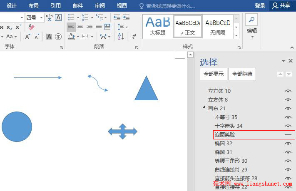Open the font dialog launcher
296x191 pixels.
[61, 47]
